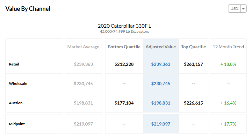Click Auction adjusted value $198,831 in blue
Screen dimensions: 252x137
tap(161, 103)
